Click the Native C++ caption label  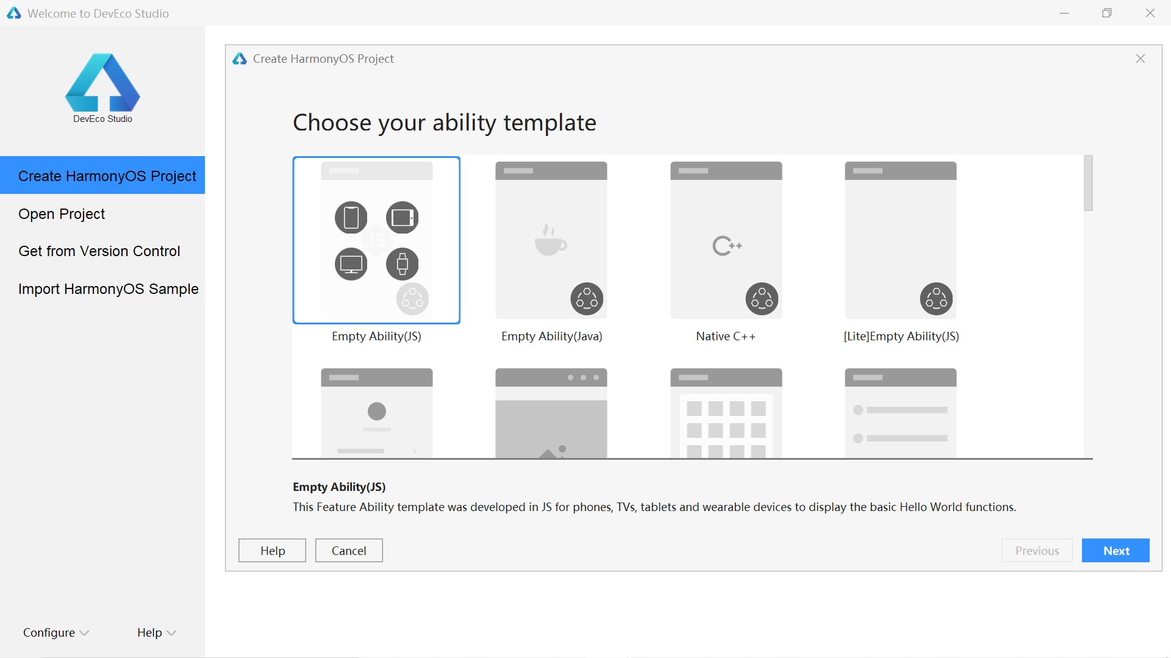(726, 336)
